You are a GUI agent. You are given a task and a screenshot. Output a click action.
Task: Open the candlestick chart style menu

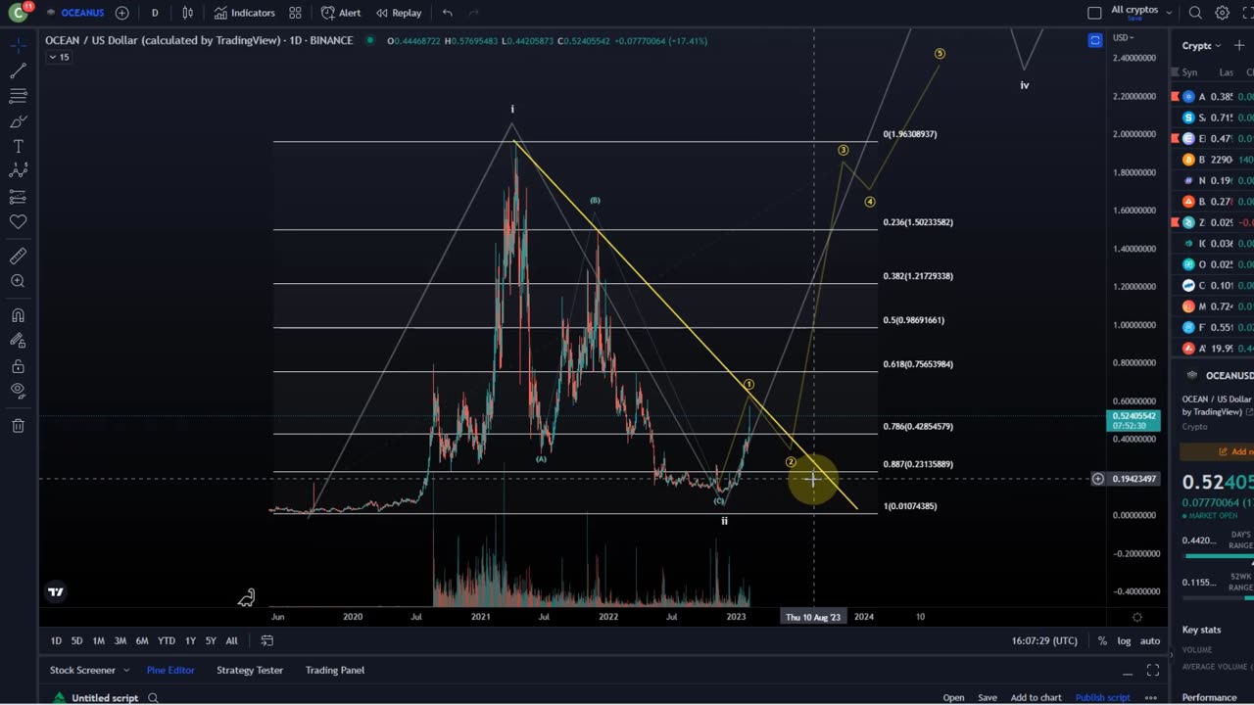pyautogui.click(x=187, y=13)
